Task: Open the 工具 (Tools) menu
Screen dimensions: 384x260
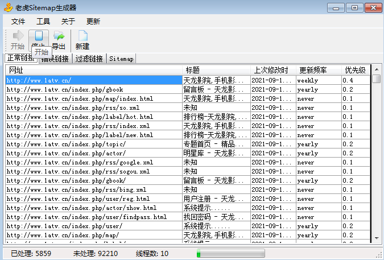Action: click(43, 22)
